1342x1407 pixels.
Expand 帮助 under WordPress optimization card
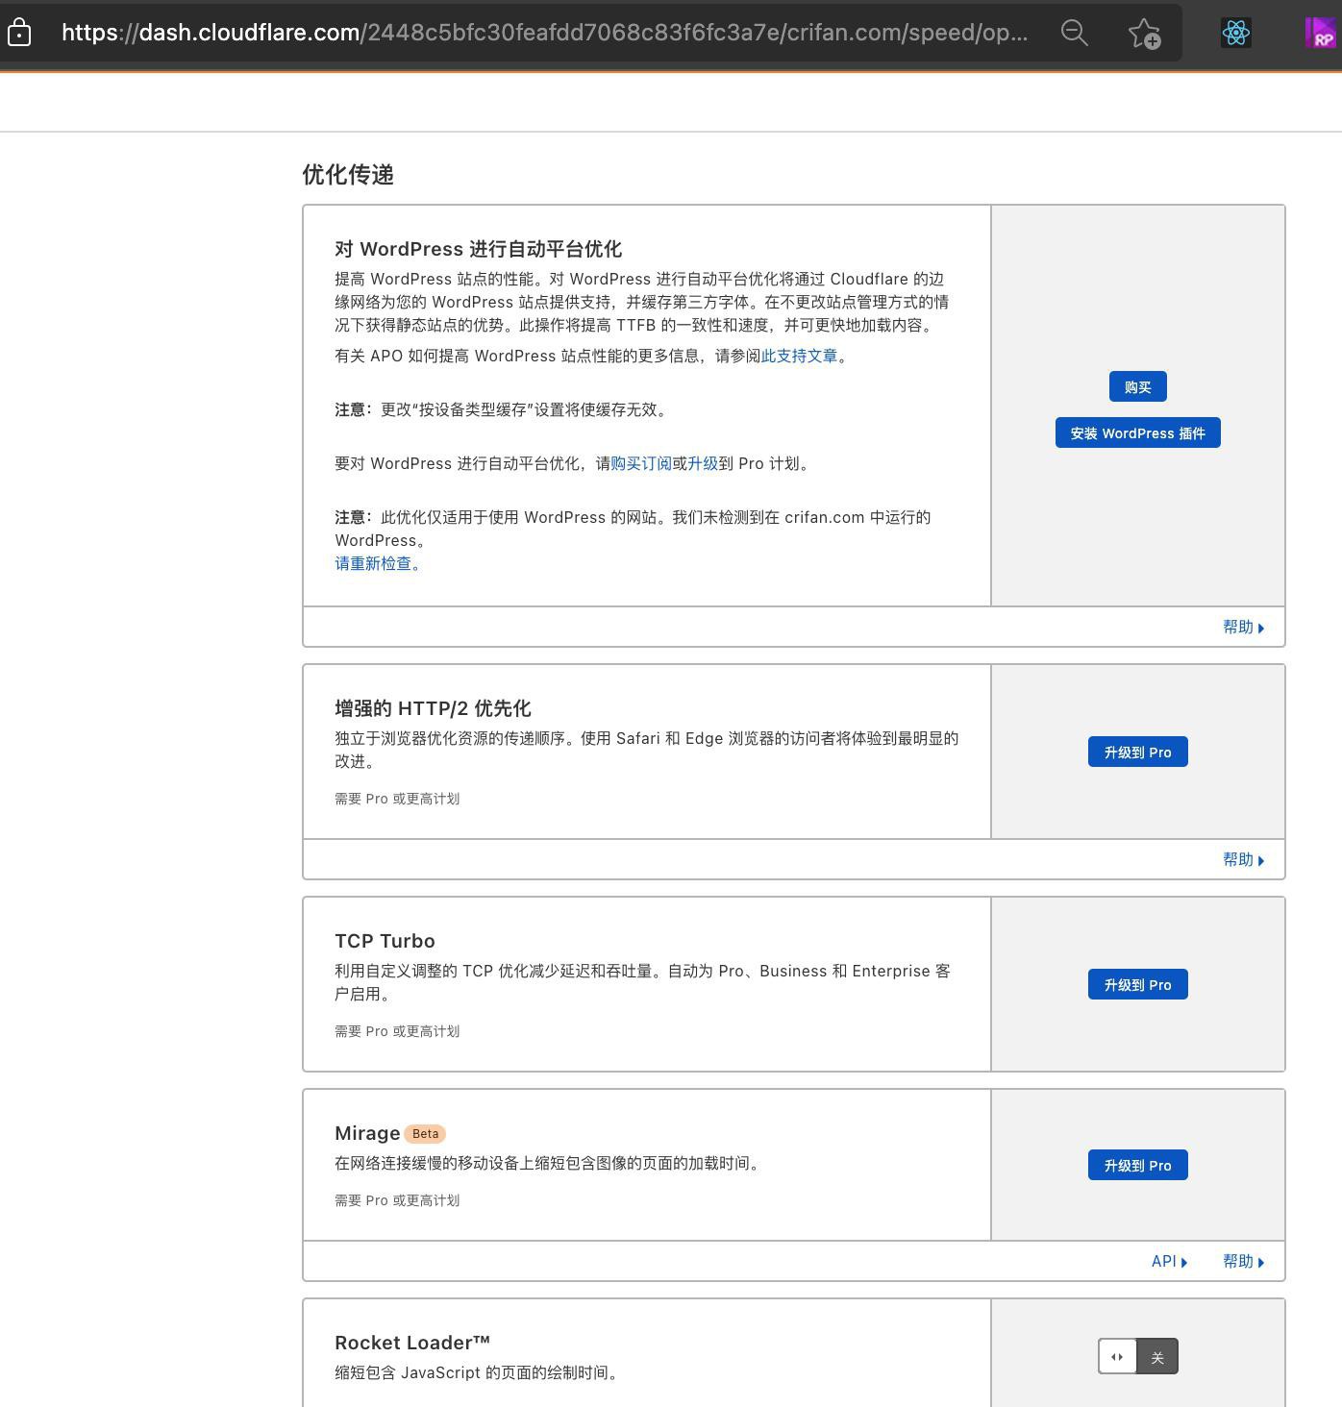1243,628
